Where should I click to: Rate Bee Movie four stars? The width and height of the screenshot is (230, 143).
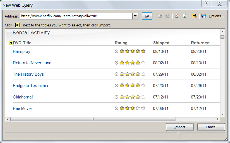pyautogui.click(x=138, y=108)
